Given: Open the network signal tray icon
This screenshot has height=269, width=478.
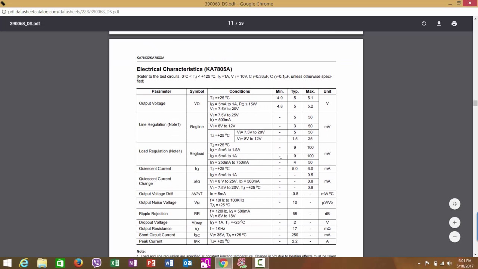Looking at the screenshot, I should point(442,263).
